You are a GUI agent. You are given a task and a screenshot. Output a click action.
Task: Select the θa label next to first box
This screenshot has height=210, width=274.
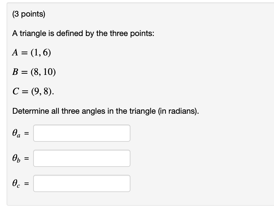[x=16, y=133]
